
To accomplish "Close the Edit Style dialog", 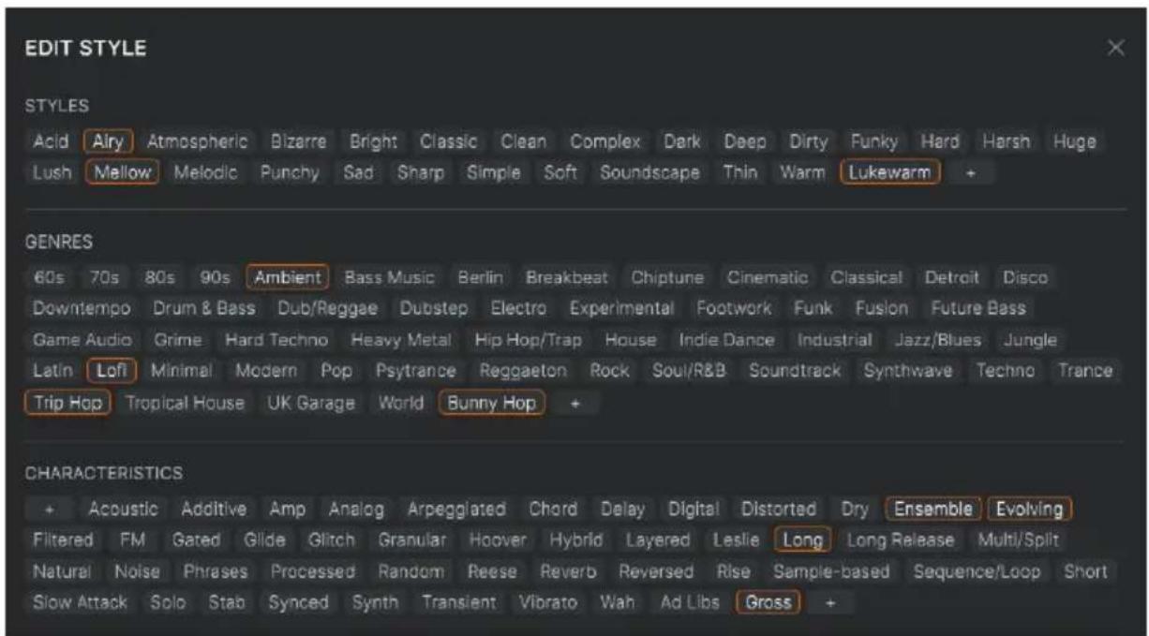I will point(1114,47).
